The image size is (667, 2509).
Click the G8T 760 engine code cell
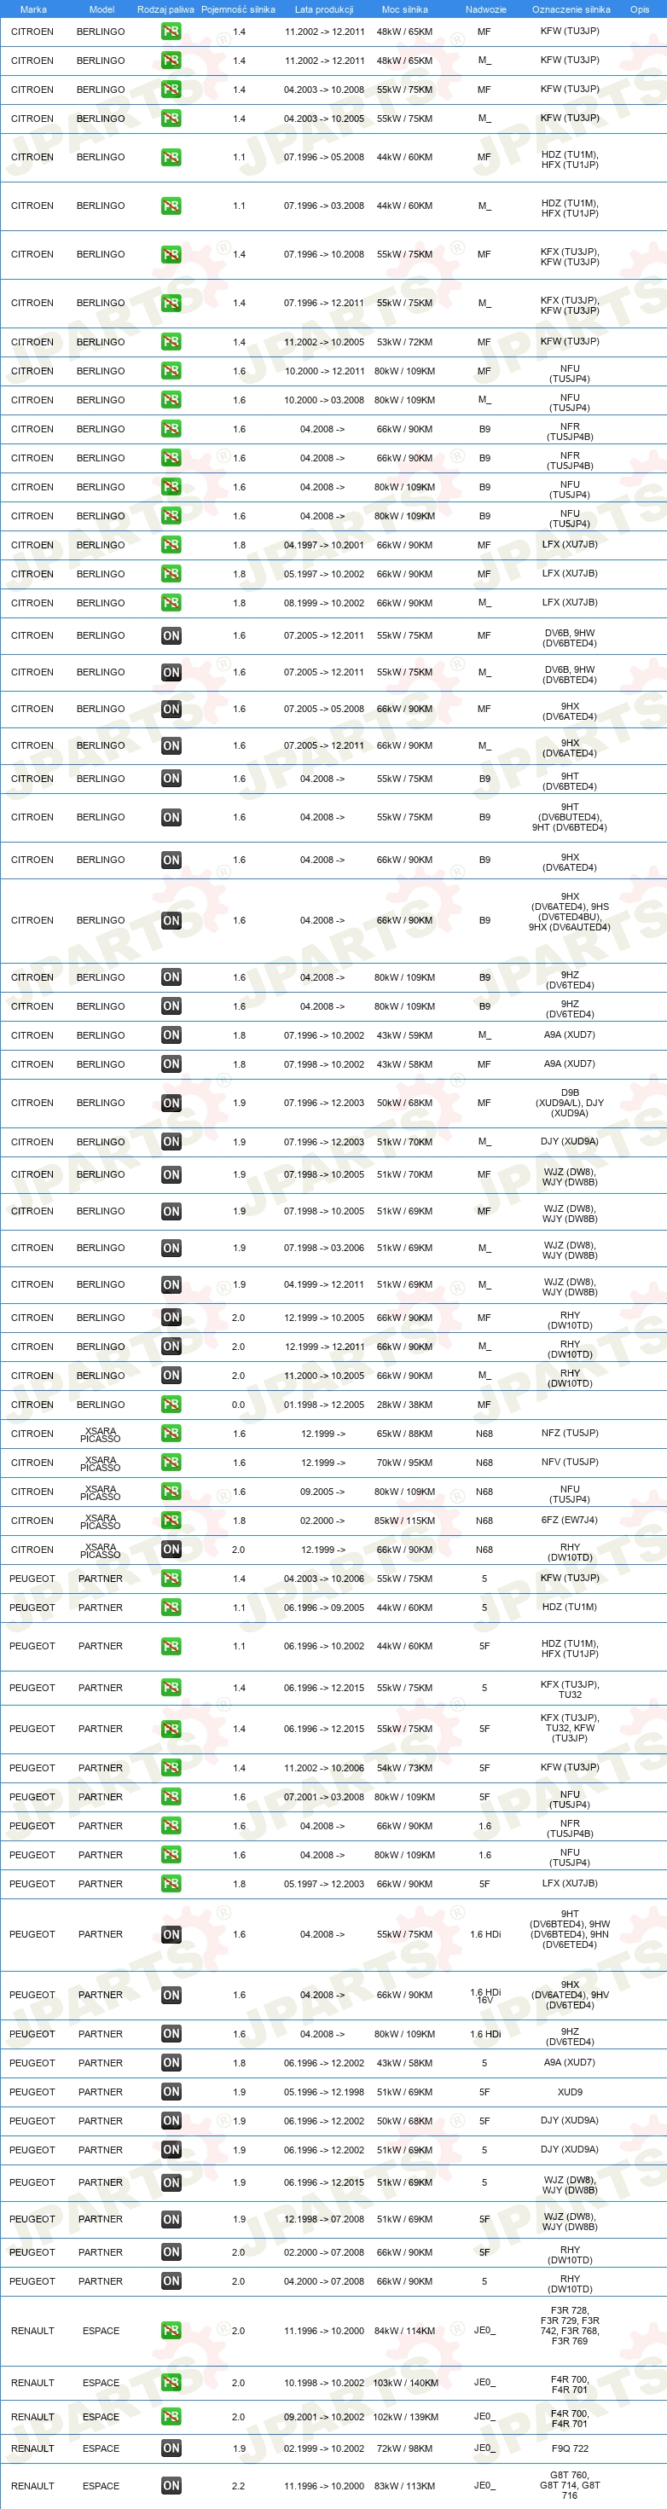[x=570, y=2486]
